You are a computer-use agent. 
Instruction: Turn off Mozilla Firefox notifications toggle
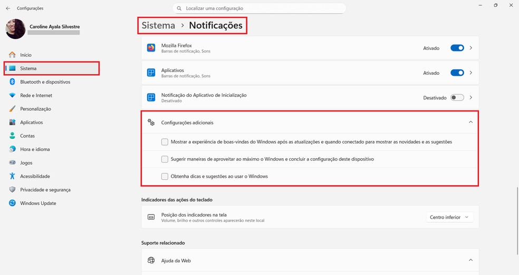pos(457,48)
